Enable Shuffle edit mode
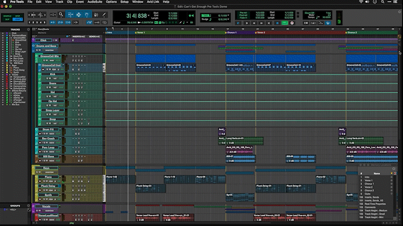The height and width of the screenshot is (226, 403). tap(7, 16)
